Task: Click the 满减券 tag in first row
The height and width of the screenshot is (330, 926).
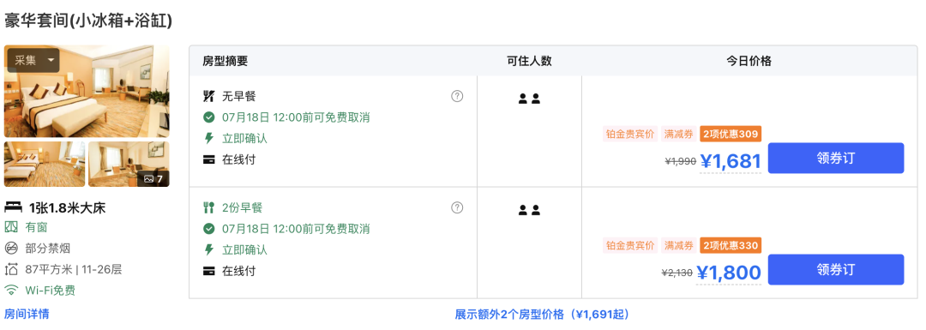Action: tap(678, 134)
